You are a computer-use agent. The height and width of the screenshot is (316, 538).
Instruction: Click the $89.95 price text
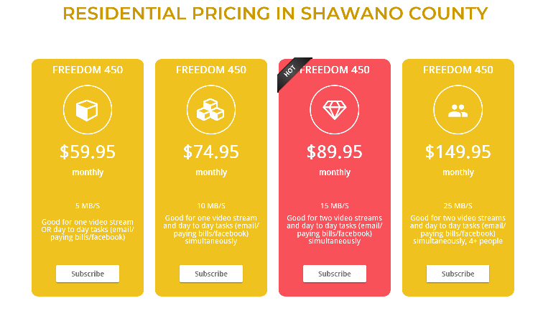pyautogui.click(x=335, y=152)
